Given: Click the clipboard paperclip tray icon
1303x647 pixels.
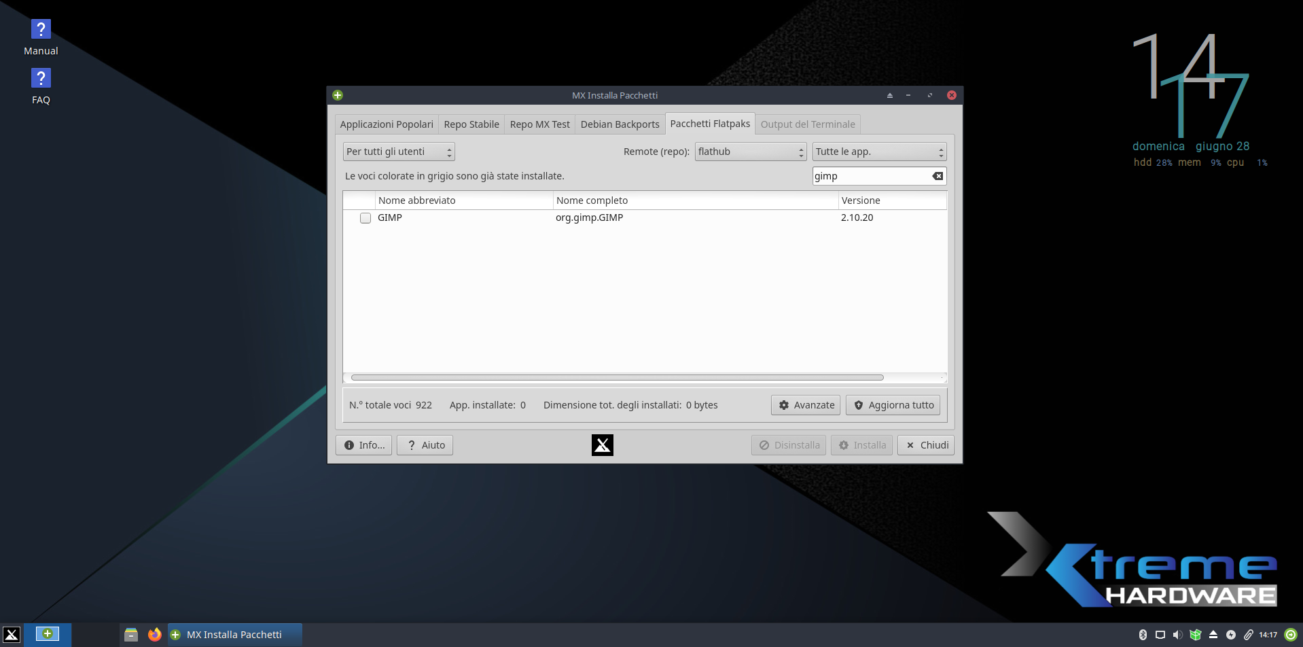Looking at the screenshot, I should click(x=1249, y=635).
